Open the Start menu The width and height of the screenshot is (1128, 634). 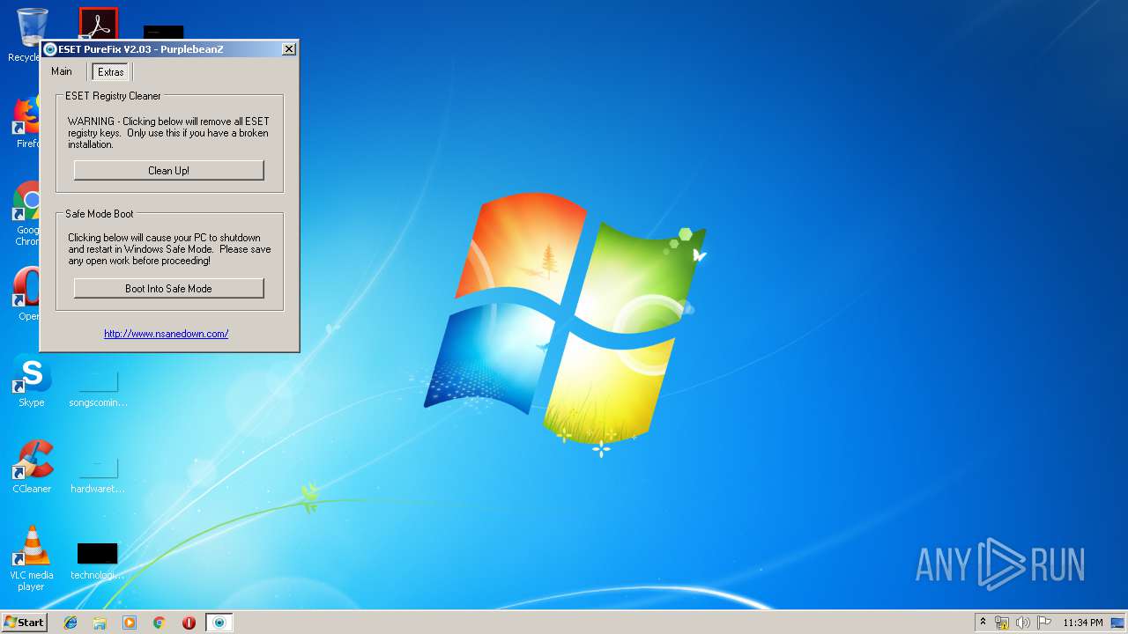click(24, 622)
